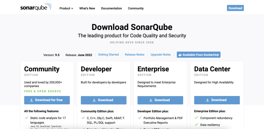Click the Docker whale icon
The width and height of the screenshot is (264, 129).
point(180,55)
